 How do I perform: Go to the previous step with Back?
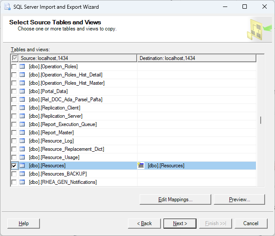144,223
